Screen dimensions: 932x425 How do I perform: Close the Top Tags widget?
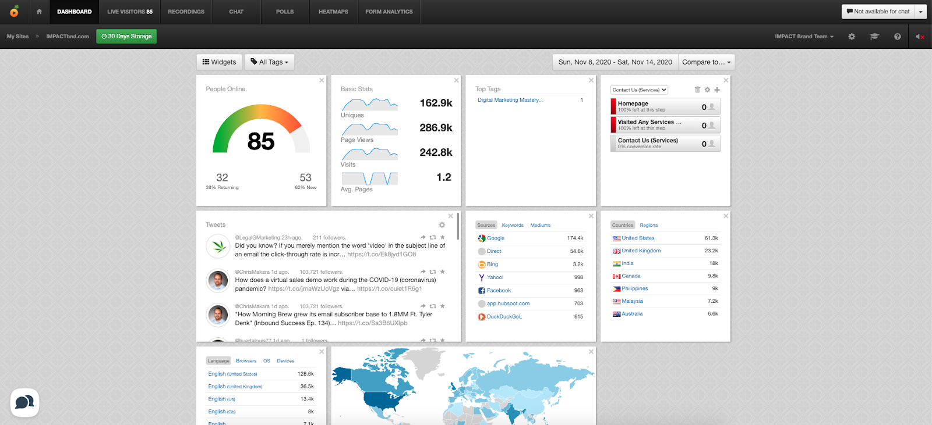coord(591,80)
